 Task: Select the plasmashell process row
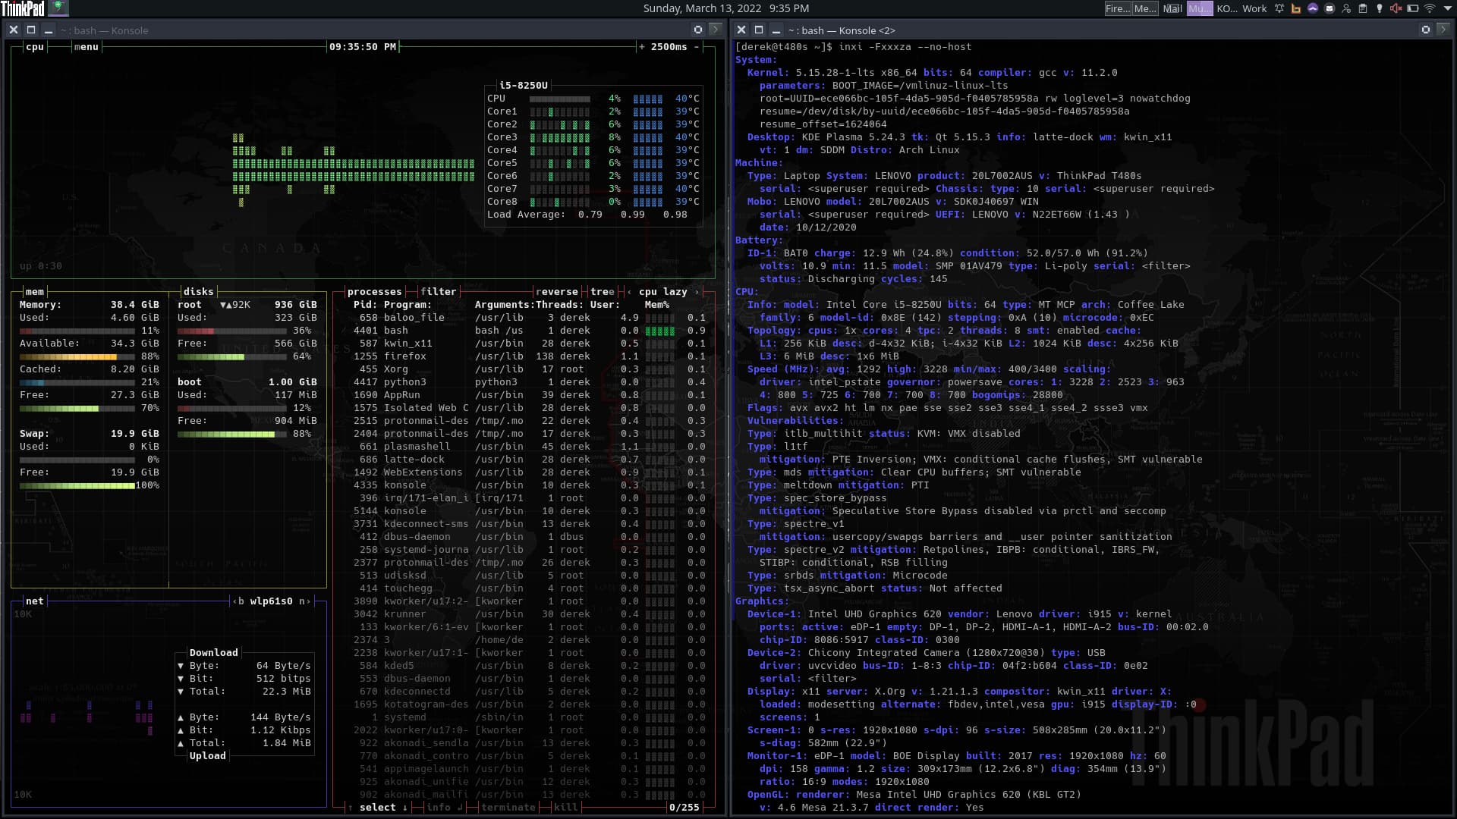(524, 447)
